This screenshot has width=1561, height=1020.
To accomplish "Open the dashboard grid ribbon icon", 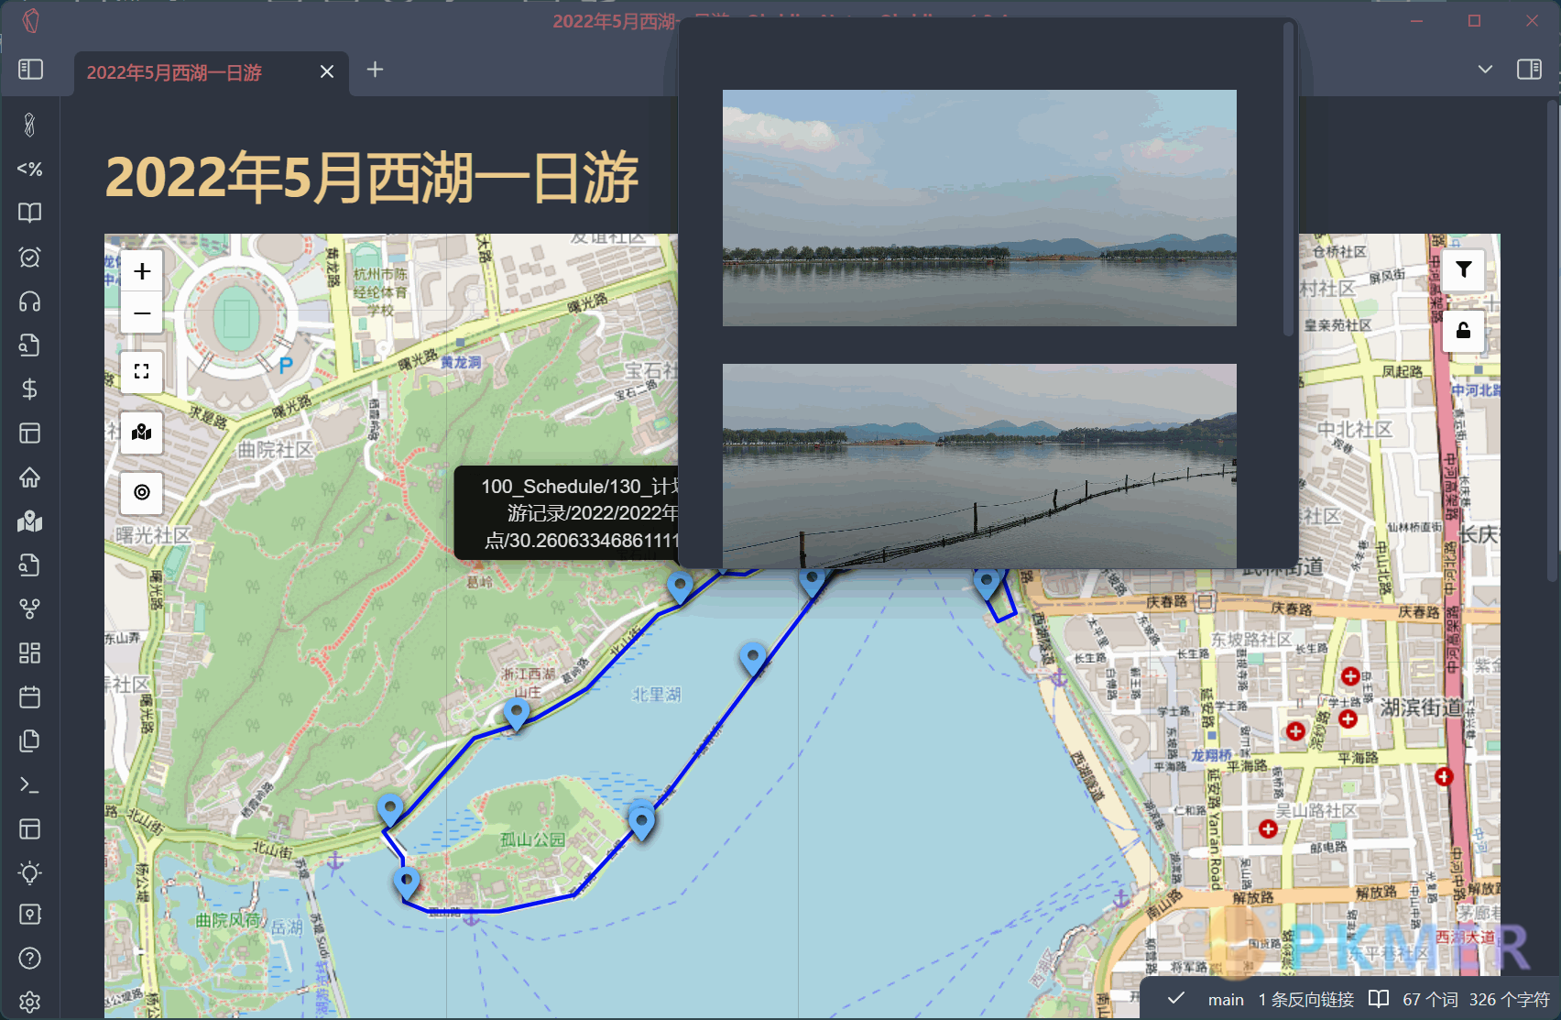I will (x=29, y=653).
